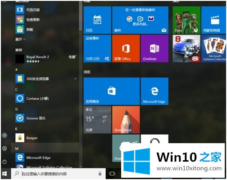The width and height of the screenshot is (227, 180).
Task: Click the # group header
Action: (16, 70)
